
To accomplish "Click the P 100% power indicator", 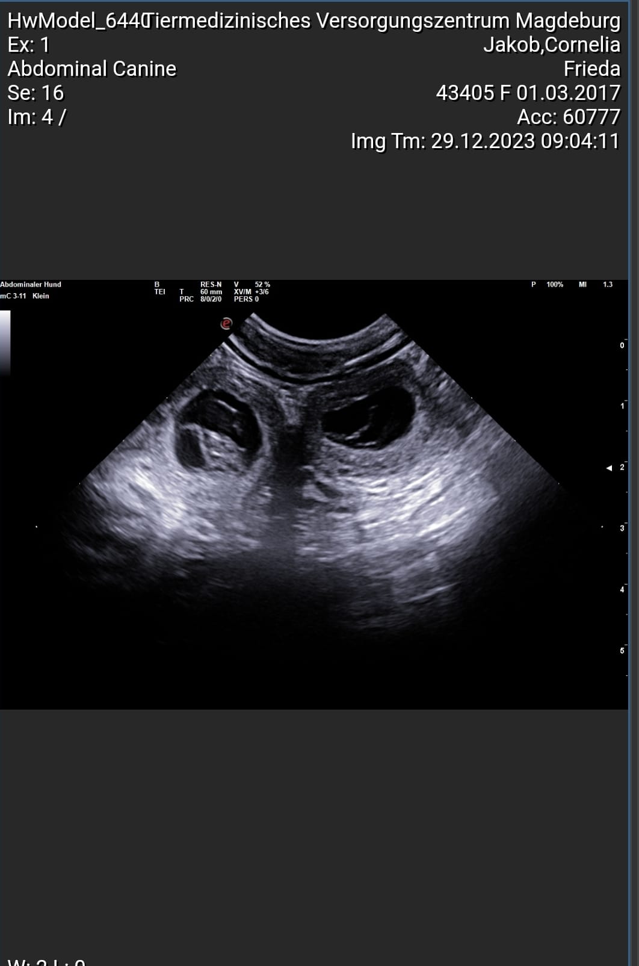I will (547, 285).
